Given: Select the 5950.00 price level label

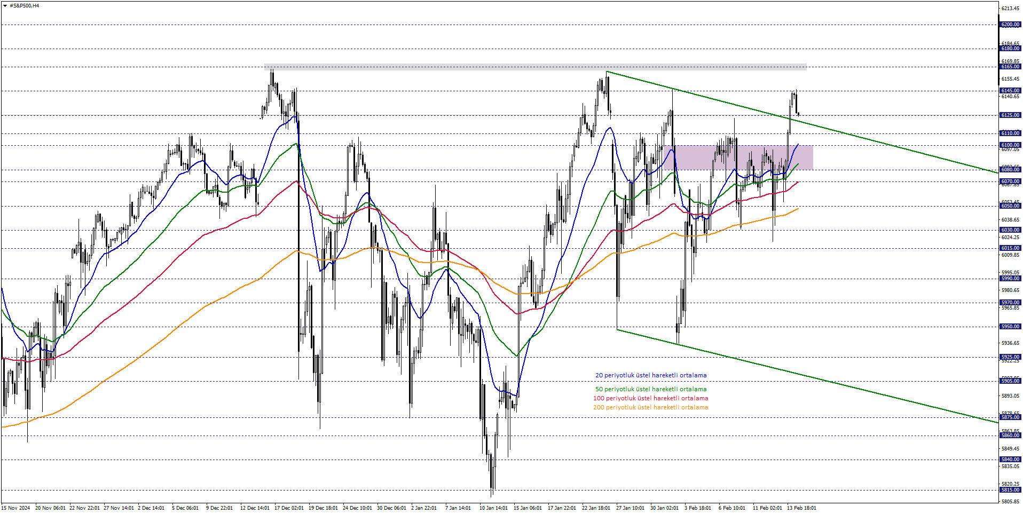Looking at the screenshot, I should coord(1010,327).
